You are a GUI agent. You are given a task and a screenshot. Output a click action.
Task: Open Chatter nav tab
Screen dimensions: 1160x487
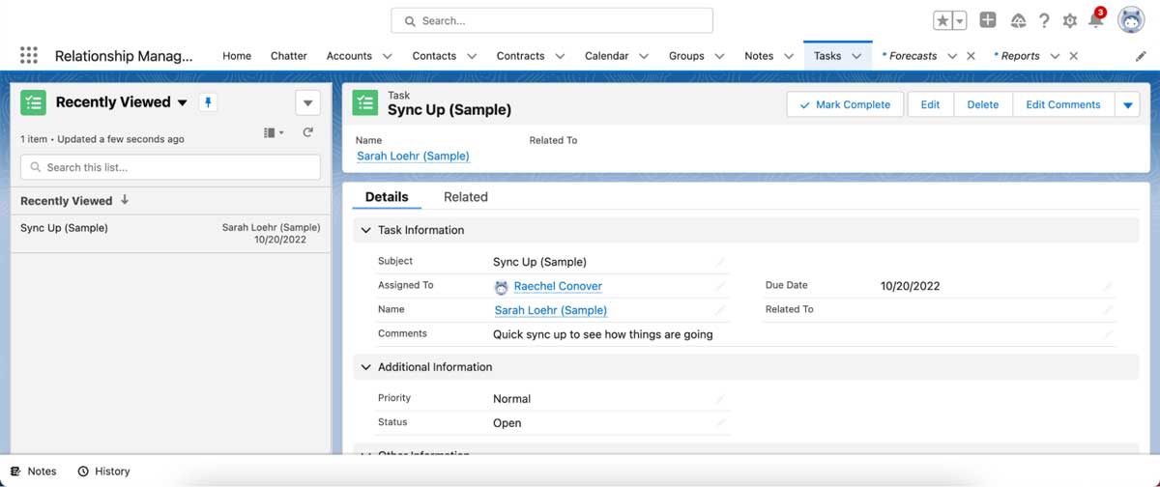289,56
